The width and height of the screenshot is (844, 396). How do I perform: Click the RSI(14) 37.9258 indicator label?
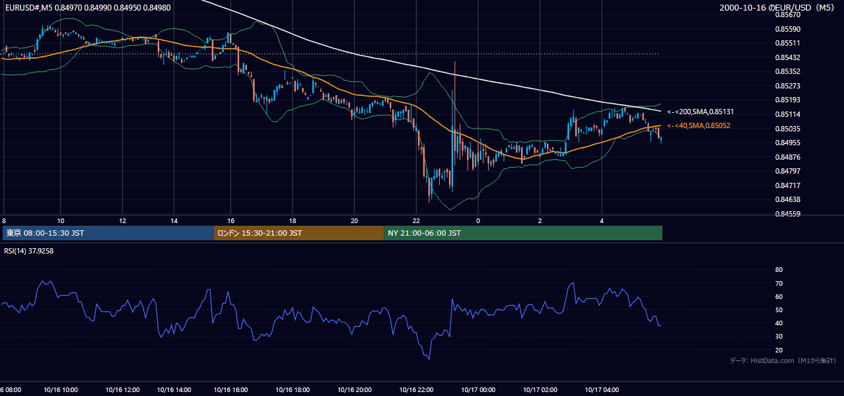click(29, 251)
